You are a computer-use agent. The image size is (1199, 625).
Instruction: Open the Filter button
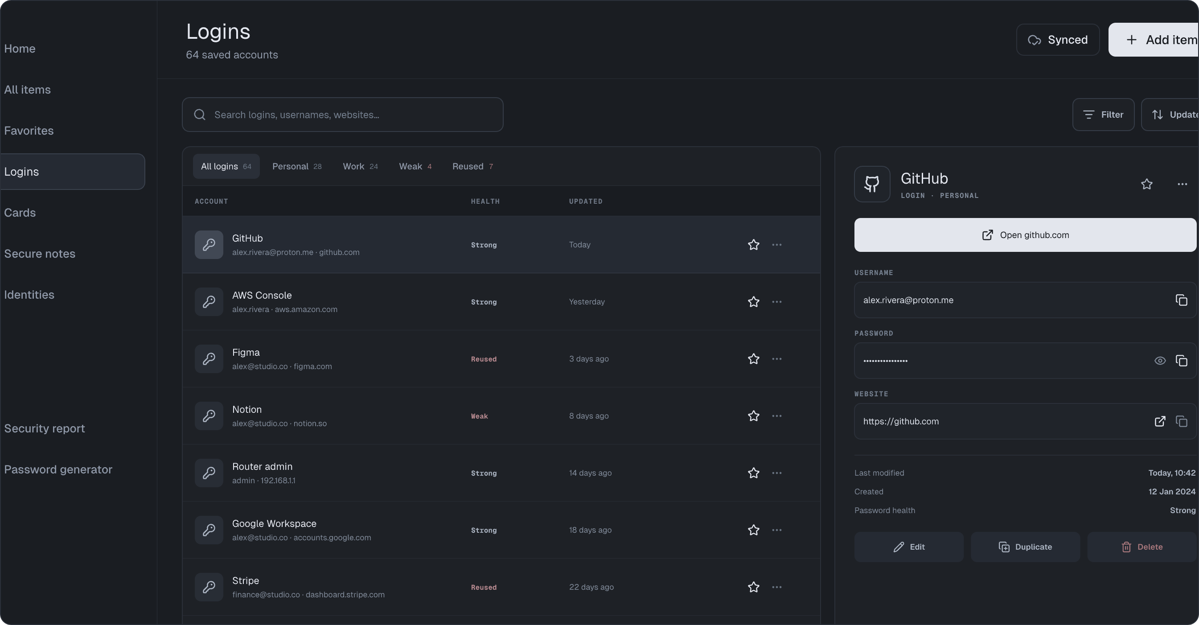click(1103, 115)
